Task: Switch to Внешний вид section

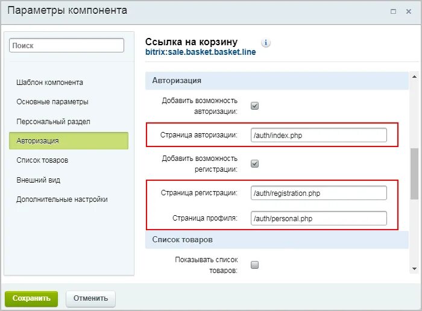Action: tap(38, 180)
